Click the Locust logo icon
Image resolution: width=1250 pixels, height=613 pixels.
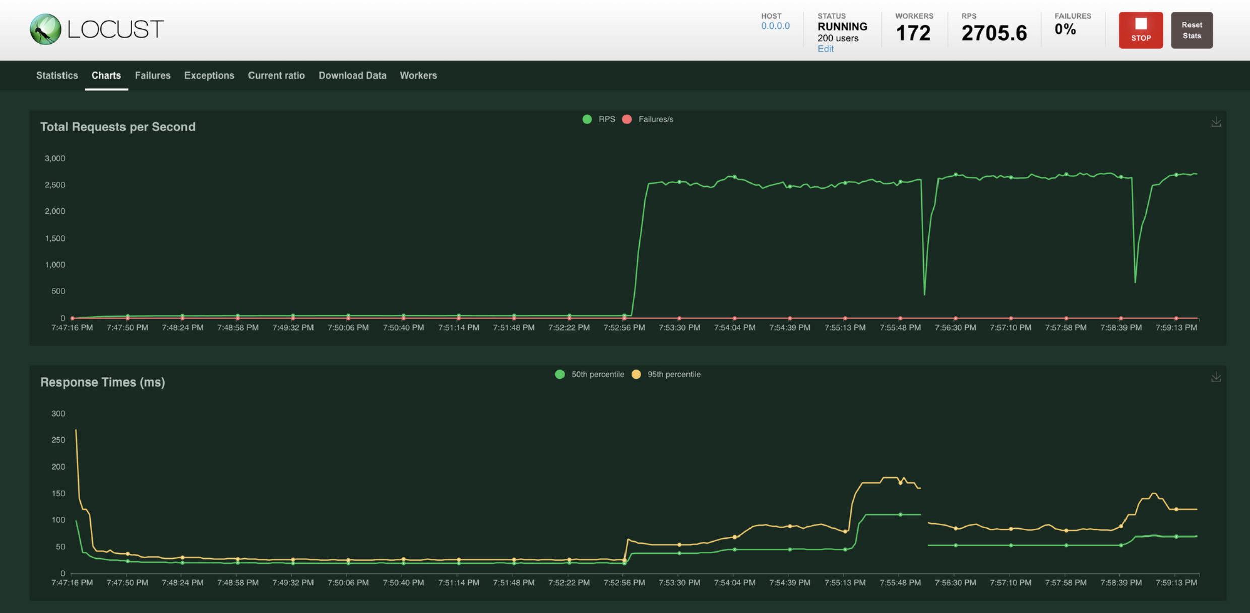[45, 29]
